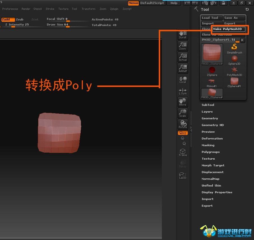The image size is (254, 240).
Task: Toggle the Lasso selection mode
Action: [x=183, y=175]
